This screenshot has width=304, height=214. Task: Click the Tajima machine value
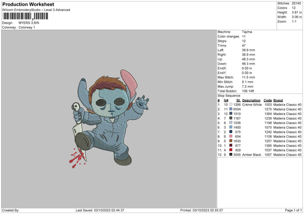click(247, 32)
